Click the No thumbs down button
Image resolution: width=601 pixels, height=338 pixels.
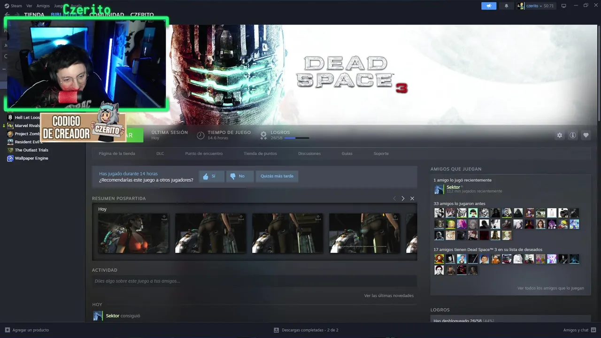pos(239,176)
